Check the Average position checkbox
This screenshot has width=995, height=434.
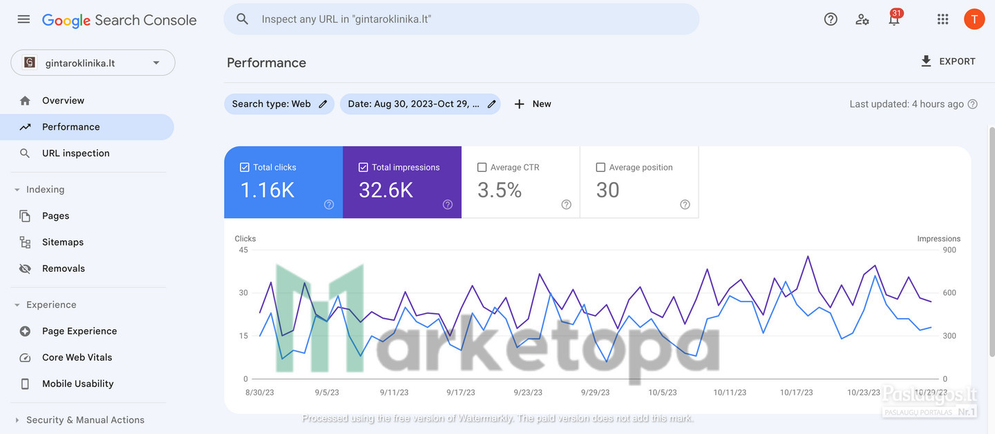pos(600,167)
